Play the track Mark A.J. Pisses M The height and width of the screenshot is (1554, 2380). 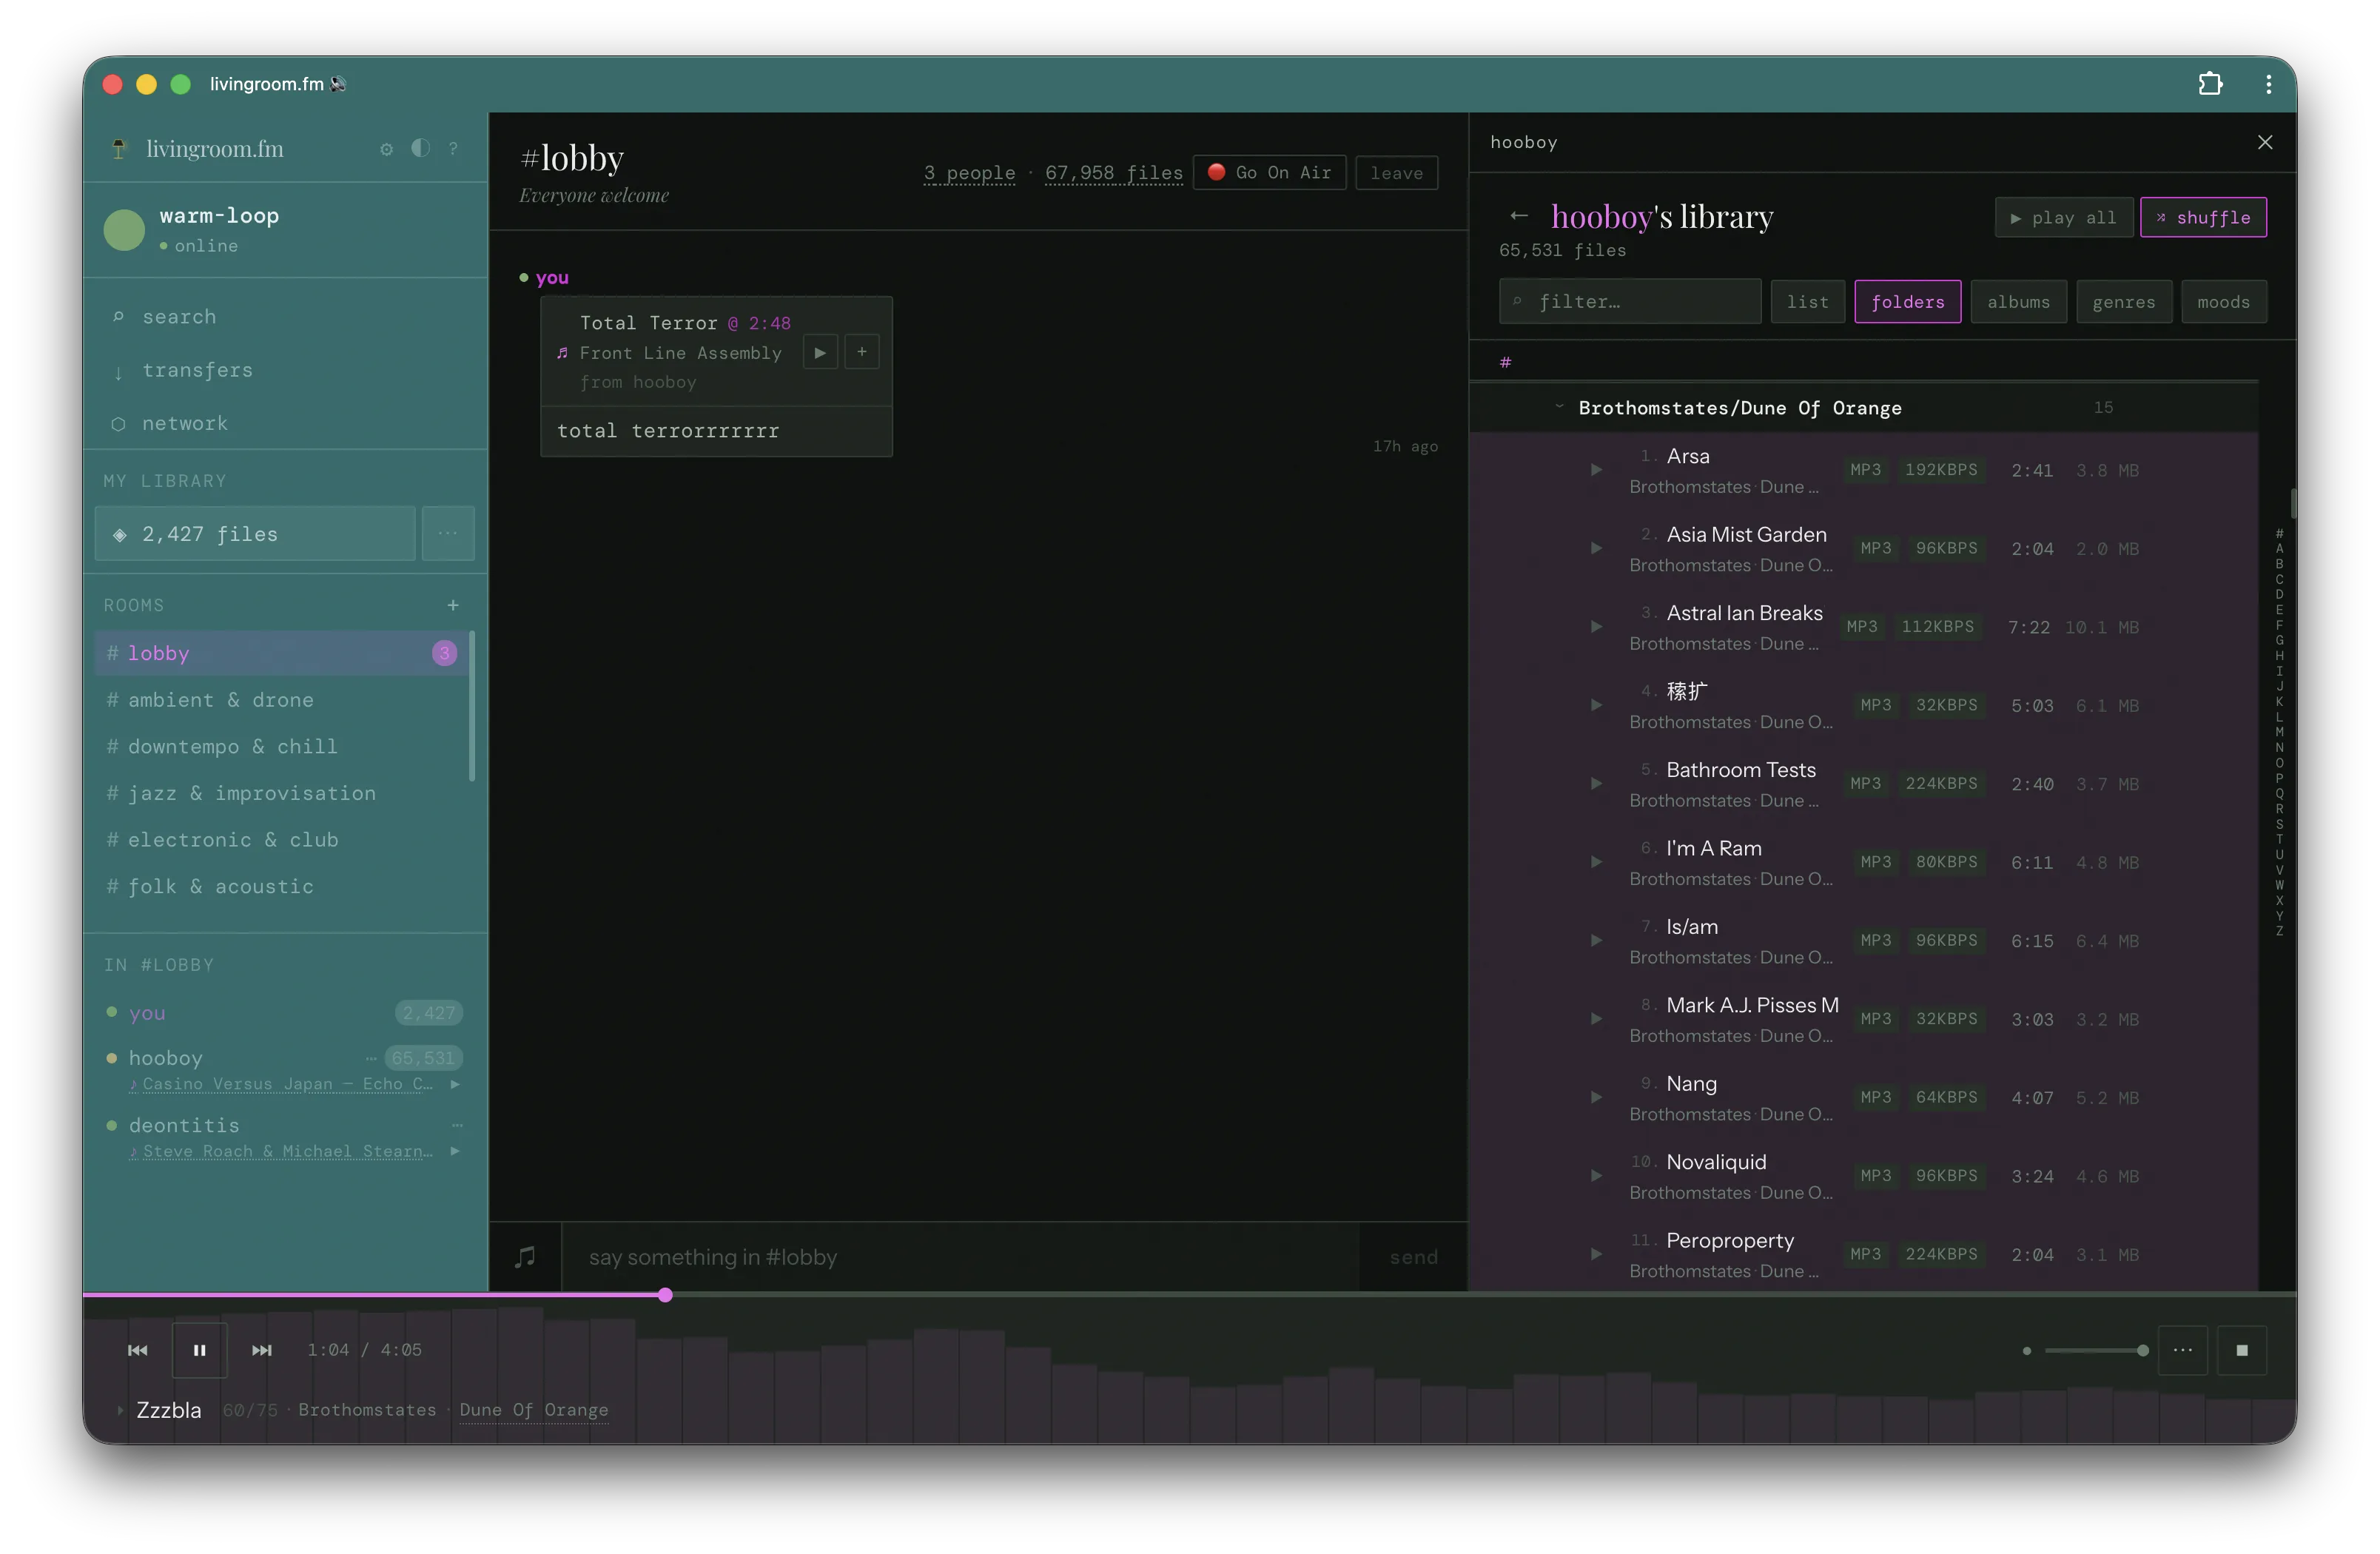1596,1019
